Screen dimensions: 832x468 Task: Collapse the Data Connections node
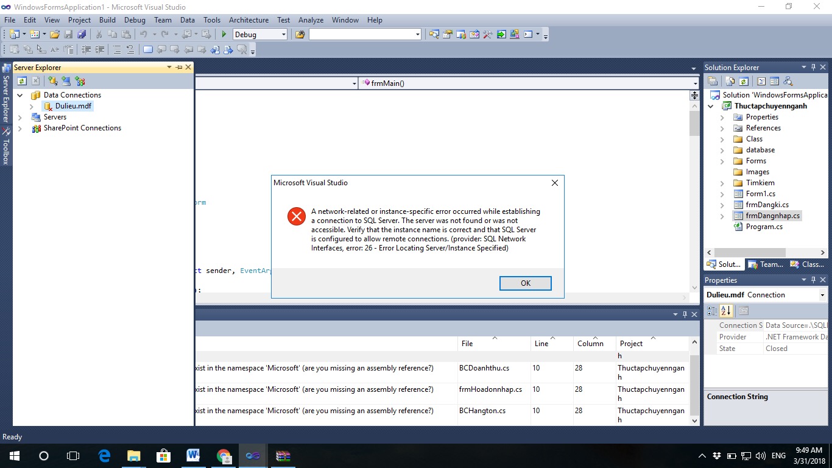click(19, 95)
